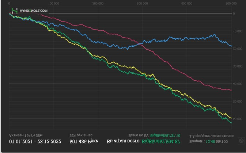
Task: Click the total hands count "435 Руки"
Action: click(x=84, y=141)
